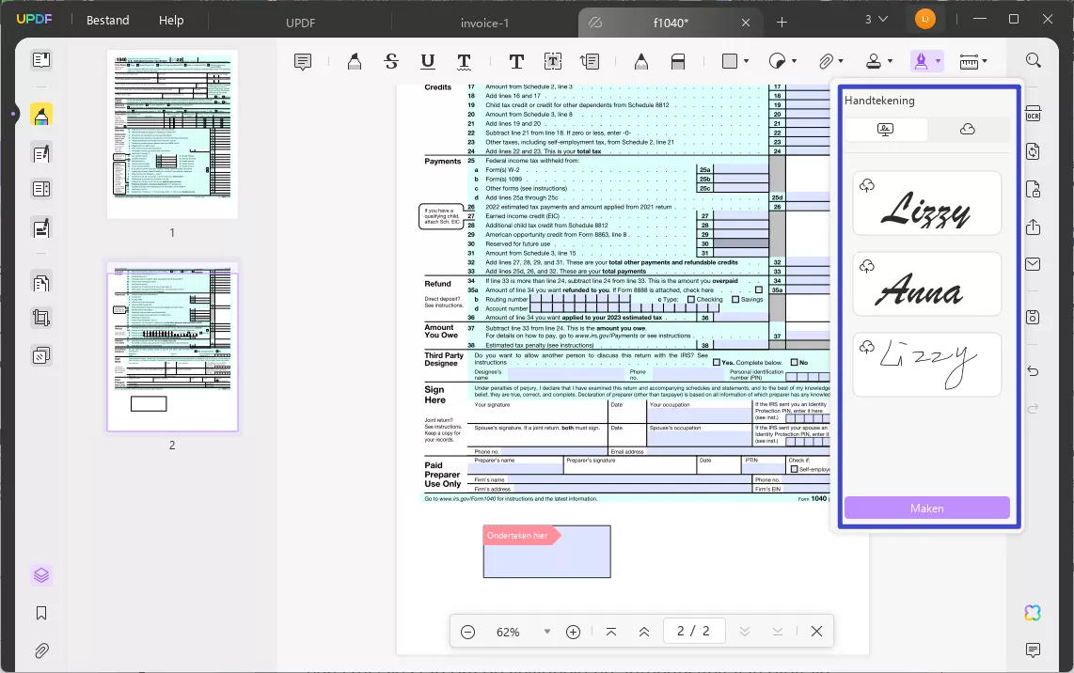Select the Text Box tool
This screenshot has width=1074, height=673.
(x=553, y=62)
